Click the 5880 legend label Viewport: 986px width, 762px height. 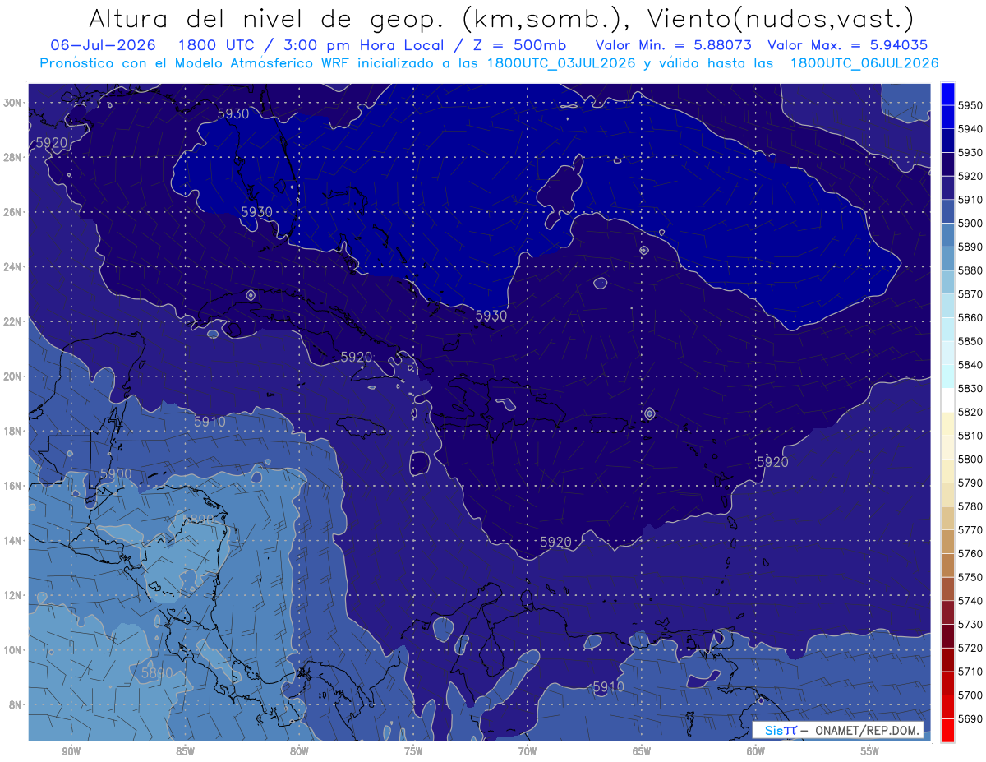point(970,270)
